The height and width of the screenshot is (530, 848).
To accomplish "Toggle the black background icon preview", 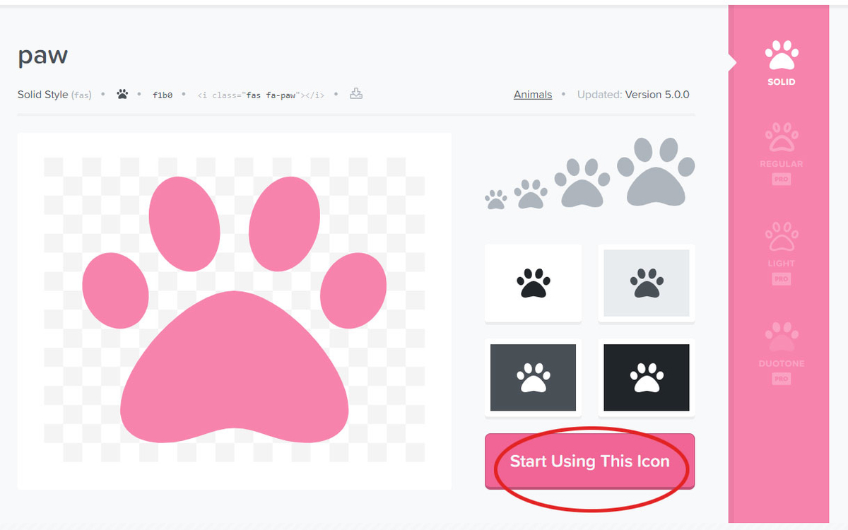I will coord(645,377).
